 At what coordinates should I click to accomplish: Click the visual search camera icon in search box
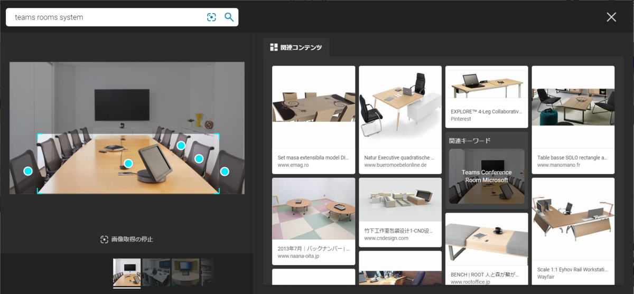211,17
